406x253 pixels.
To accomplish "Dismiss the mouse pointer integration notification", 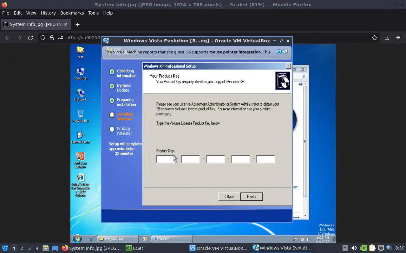I will (279, 52).
